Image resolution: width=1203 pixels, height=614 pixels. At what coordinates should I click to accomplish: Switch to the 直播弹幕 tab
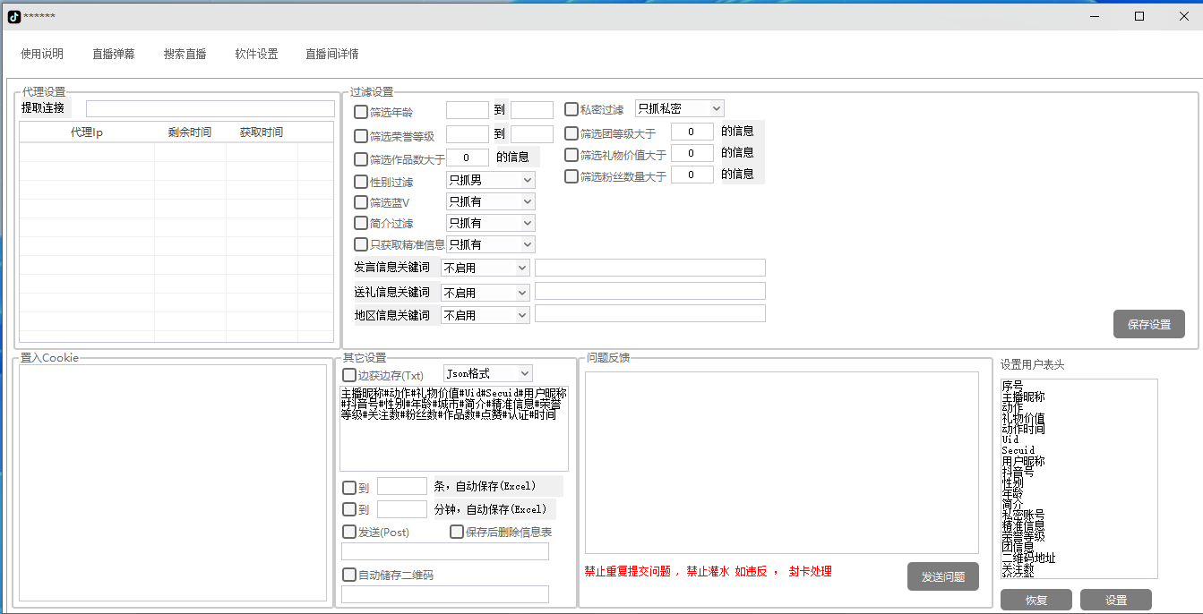point(114,54)
